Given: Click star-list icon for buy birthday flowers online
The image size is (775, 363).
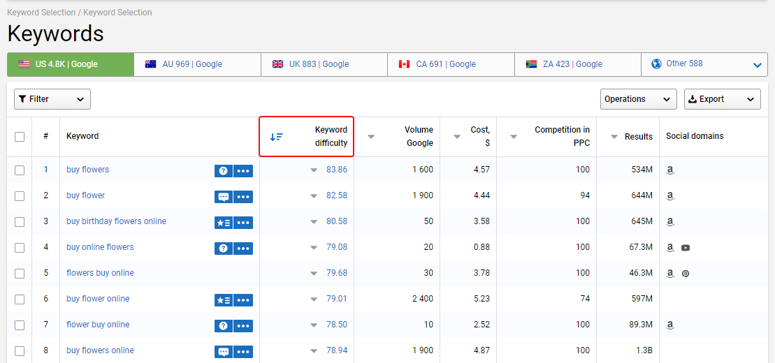Looking at the screenshot, I should coord(224,223).
